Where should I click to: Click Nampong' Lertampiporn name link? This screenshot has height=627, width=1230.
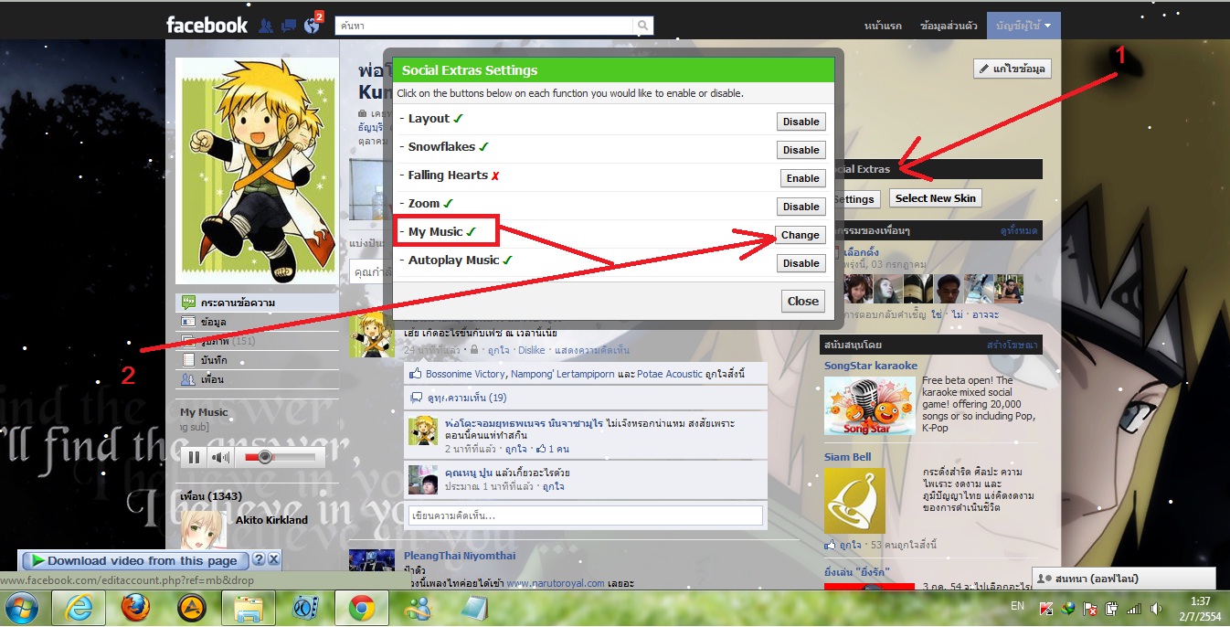click(562, 374)
